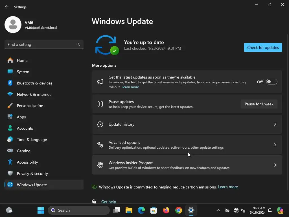Viewport: 289px width, 217px height.
Task: Click the network globe icon in system tray
Action: [236, 210]
